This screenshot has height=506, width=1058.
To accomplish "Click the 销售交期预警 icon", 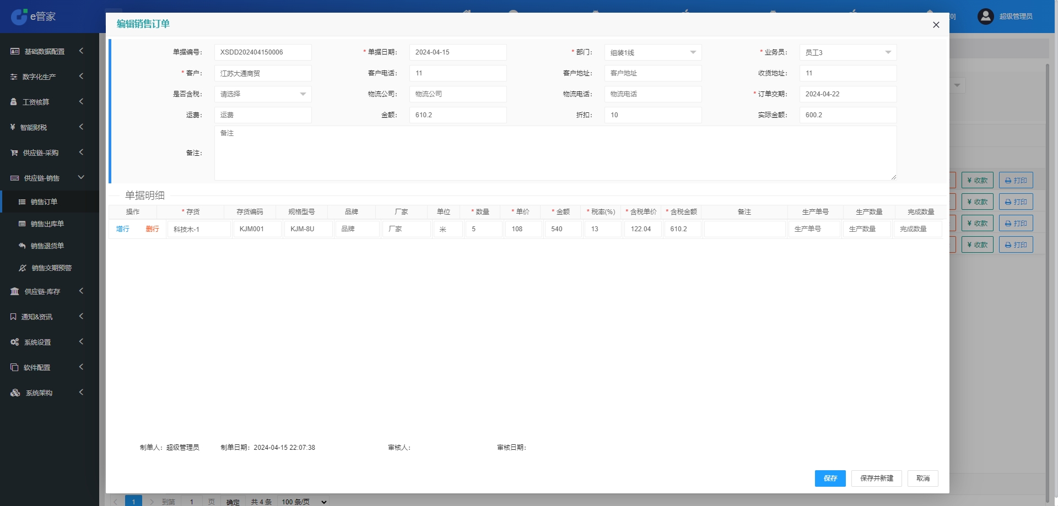I will pyautogui.click(x=23, y=268).
